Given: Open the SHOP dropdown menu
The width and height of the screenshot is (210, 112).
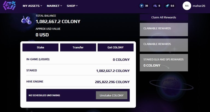Looking at the screenshot, I should click(72, 6).
